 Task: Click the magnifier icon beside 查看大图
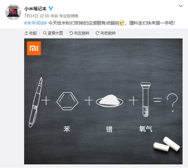(x=45, y=33)
